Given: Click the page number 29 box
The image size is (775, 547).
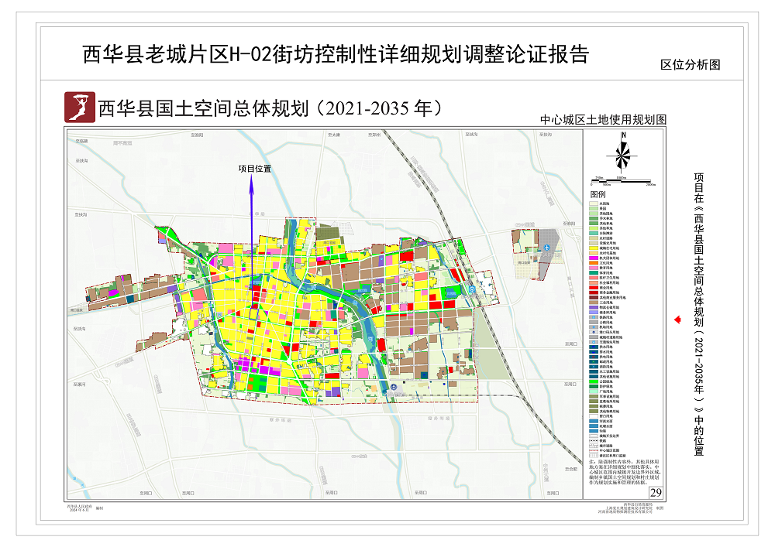Looking at the screenshot, I should click(x=655, y=492).
